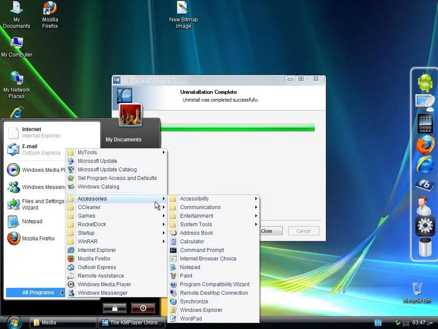438x329 pixels.
Task: Open Outlook Express in programs list
Action: coord(116,267)
